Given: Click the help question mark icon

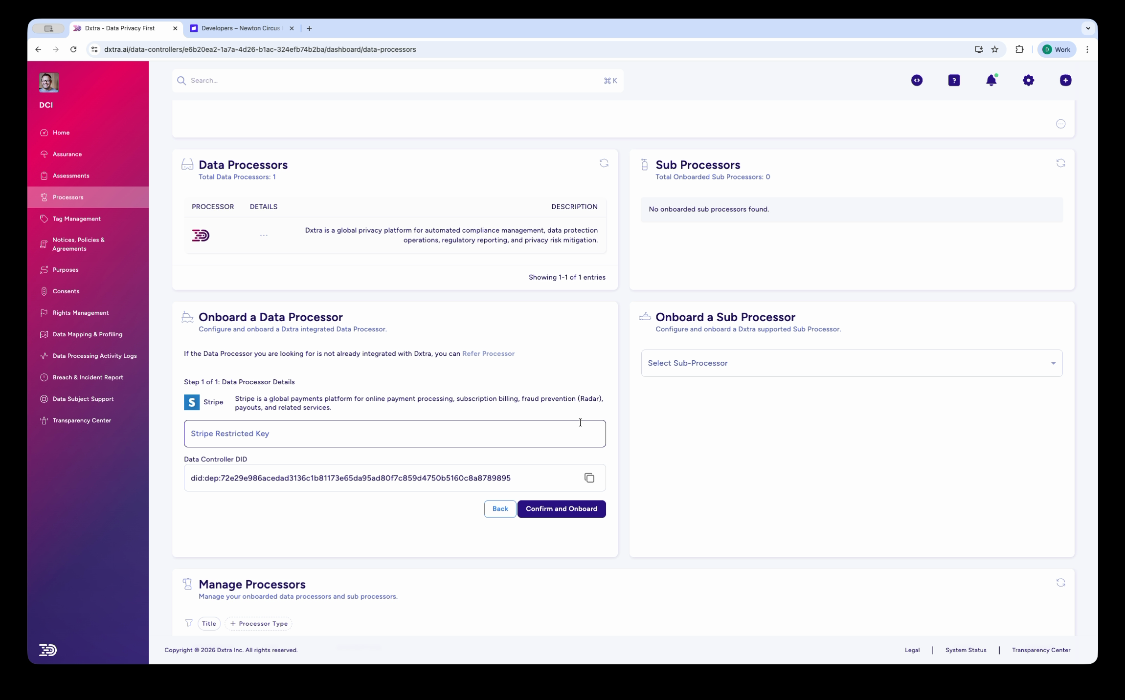Looking at the screenshot, I should (x=954, y=80).
